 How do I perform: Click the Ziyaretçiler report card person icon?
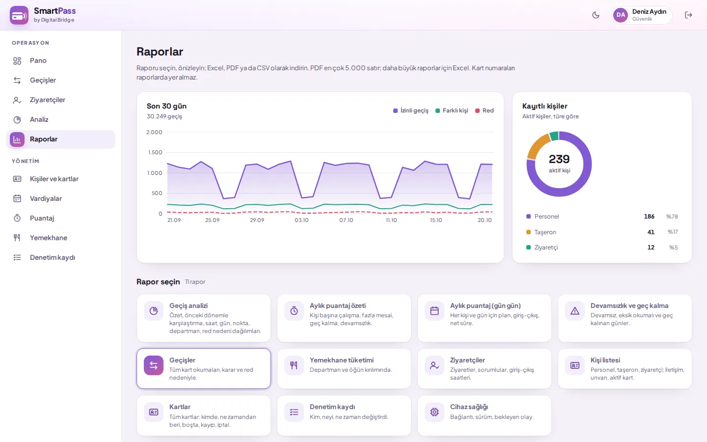pos(435,365)
